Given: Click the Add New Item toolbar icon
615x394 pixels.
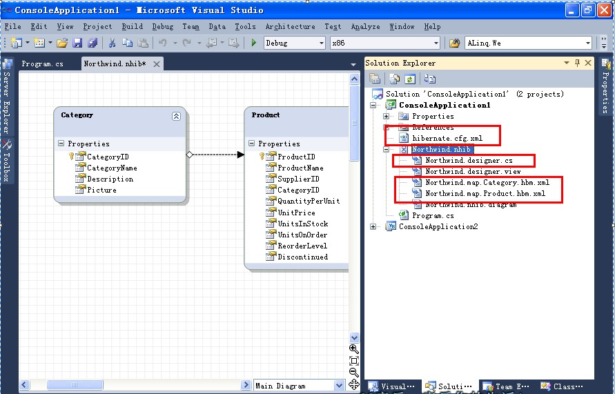Looking at the screenshot, I should (39, 43).
